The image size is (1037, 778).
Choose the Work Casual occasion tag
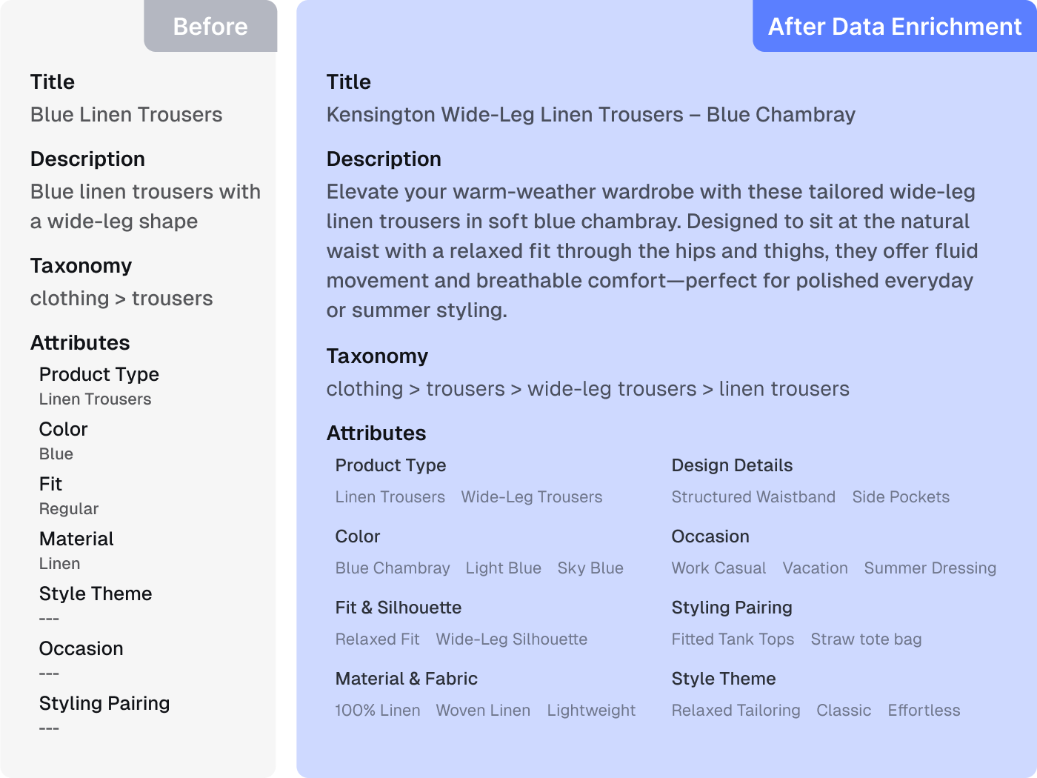pos(718,568)
